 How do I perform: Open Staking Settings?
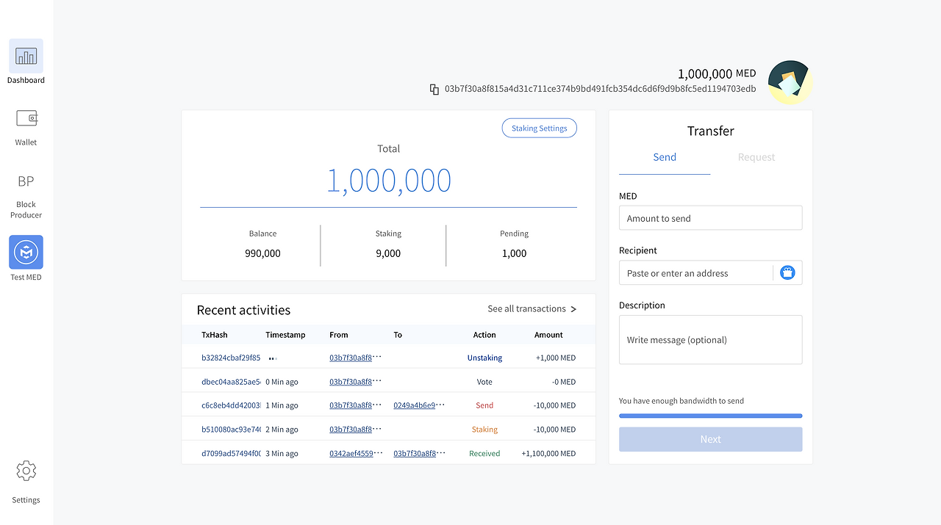(x=539, y=128)
